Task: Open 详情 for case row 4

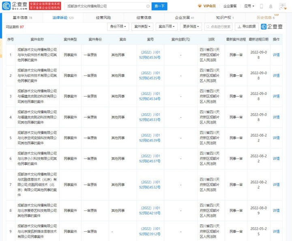Action: tap(276, 117)
